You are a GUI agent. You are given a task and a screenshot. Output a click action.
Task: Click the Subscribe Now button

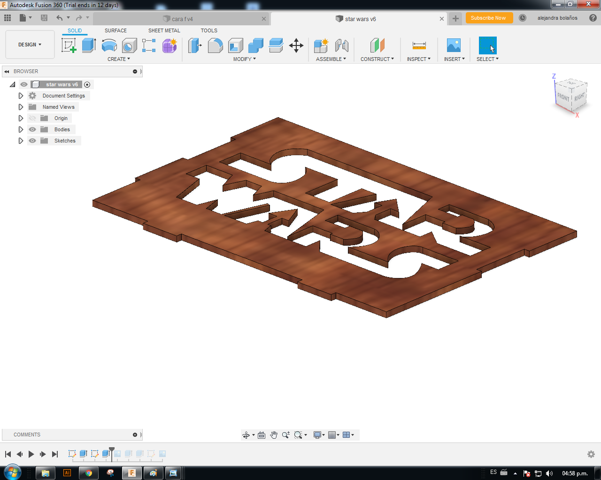tap(489, 18)
